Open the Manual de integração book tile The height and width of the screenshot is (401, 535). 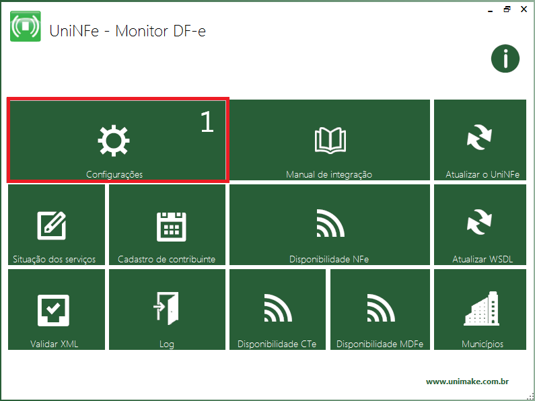[330, 140]
